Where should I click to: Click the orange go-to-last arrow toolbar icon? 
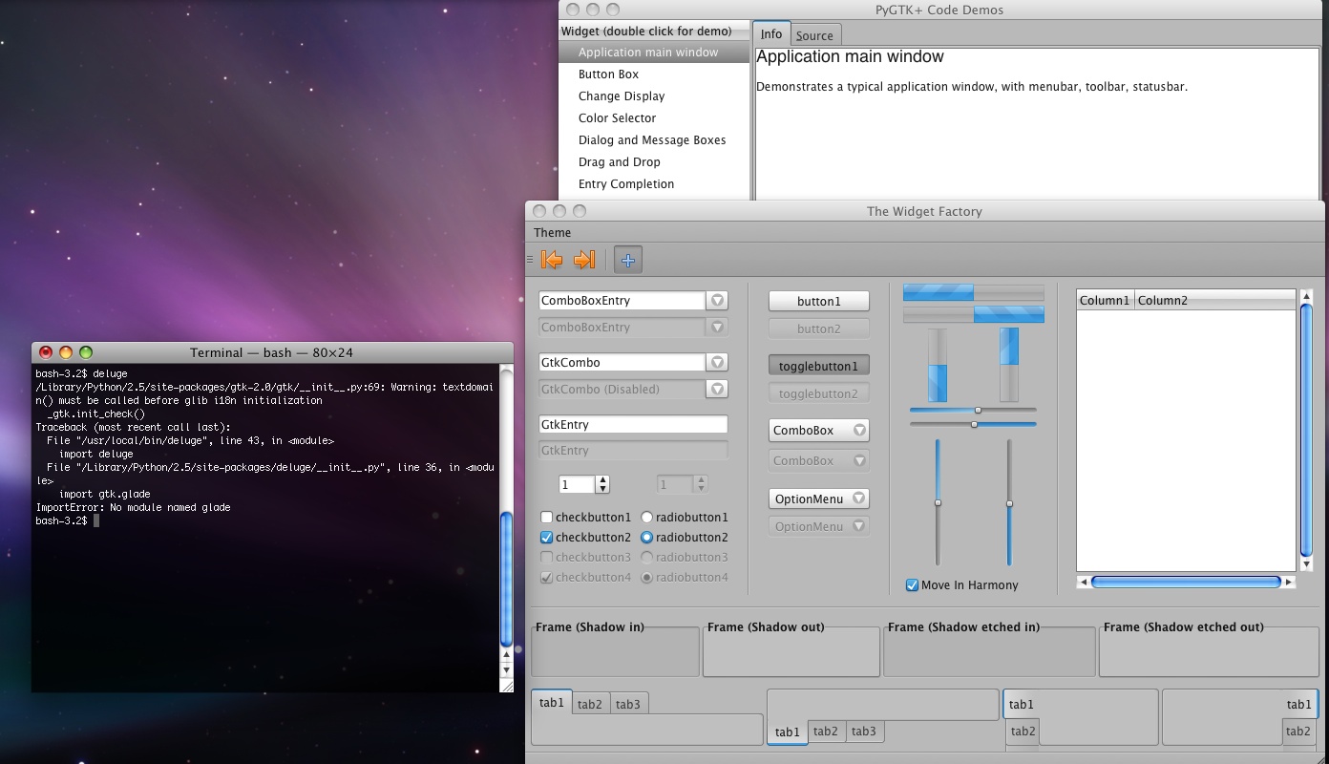coord(584,259)
